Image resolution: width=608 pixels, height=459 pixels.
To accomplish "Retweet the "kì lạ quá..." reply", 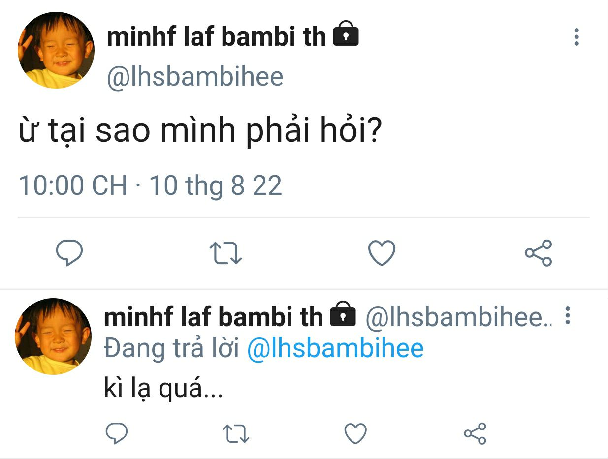I will [x=236, y=433].
